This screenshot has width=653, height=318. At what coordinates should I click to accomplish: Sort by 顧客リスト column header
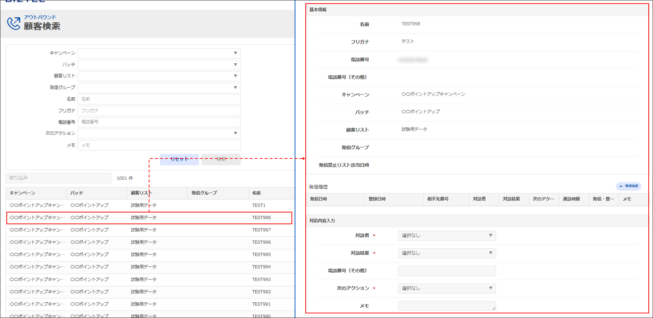tap(157, 193)
